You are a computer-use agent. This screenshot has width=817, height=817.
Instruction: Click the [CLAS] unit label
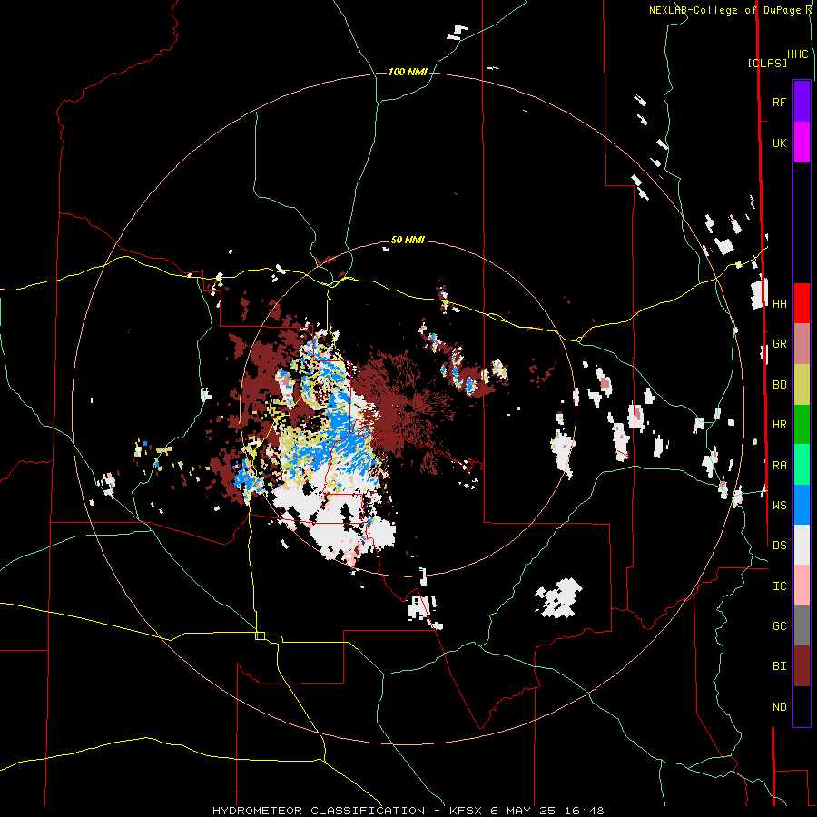(x=767, y=63)
